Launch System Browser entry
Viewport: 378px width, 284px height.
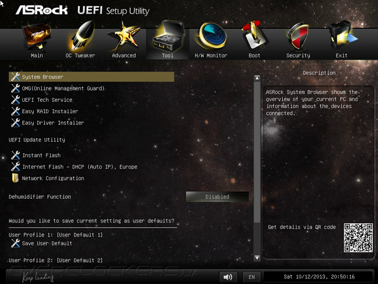(92, 77)
